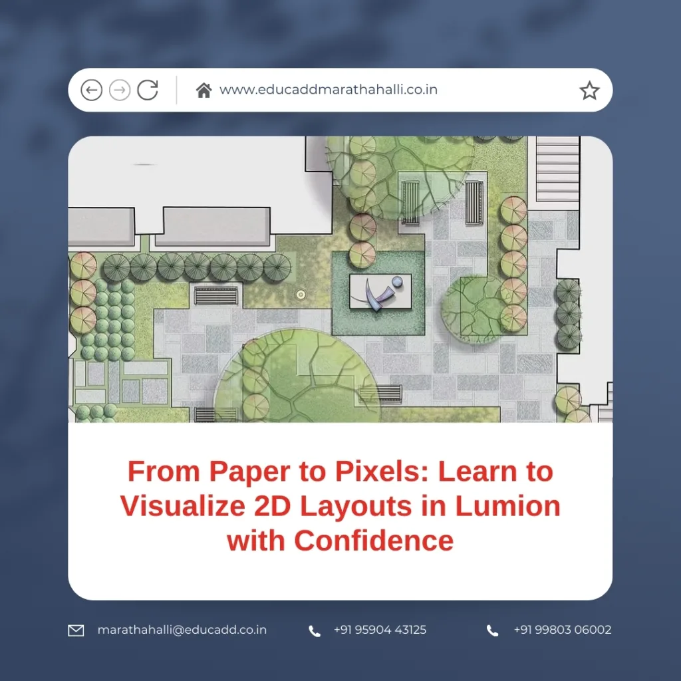
Task: Click the envelope email icon
Action: (x=76, y=630)
